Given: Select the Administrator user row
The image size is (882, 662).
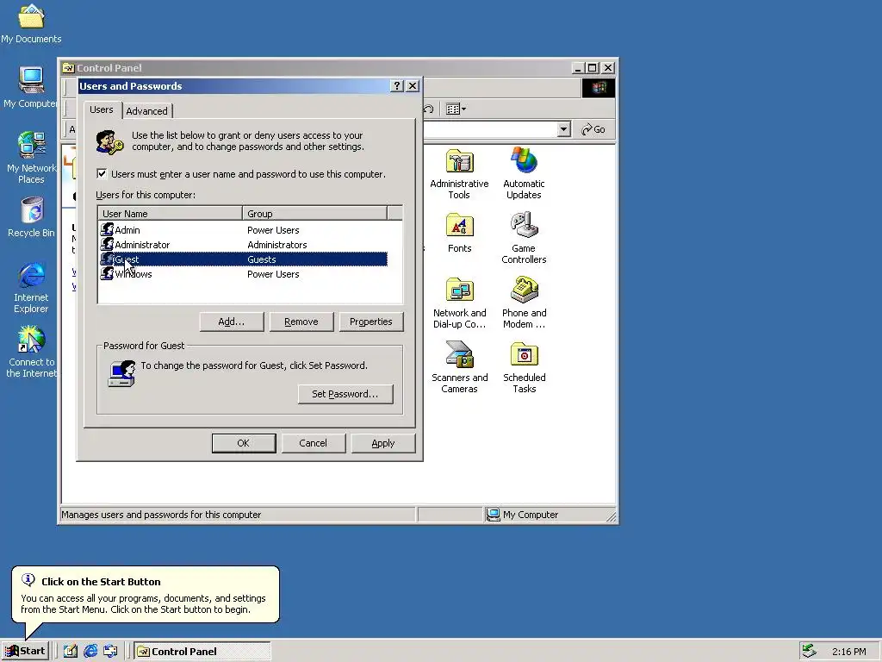Looking at the screenshot, I should 243,244.
